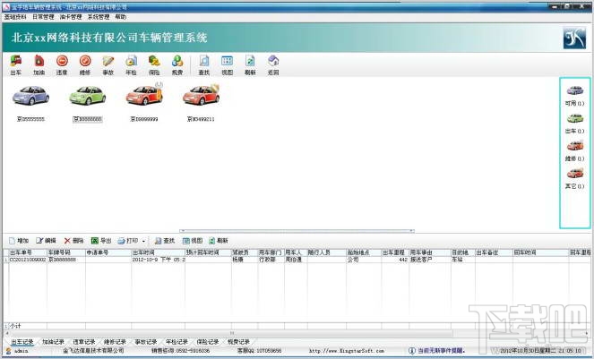Open the 系统管理 menu

99,17
